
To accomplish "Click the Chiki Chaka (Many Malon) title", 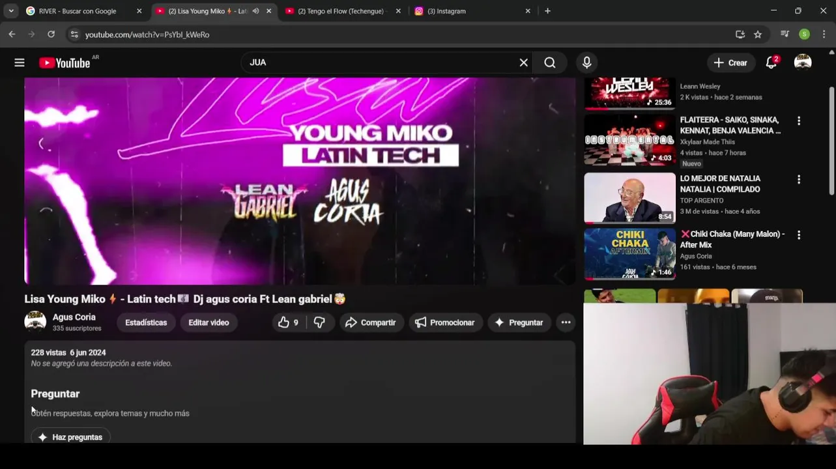I will [732, 239].
